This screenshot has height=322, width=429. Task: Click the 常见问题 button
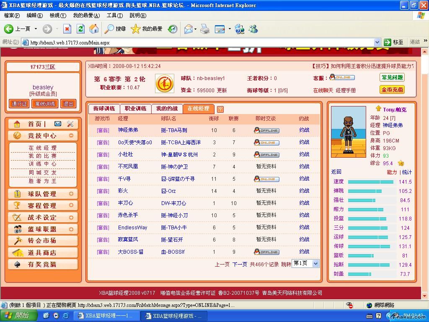tap(392, 78)
